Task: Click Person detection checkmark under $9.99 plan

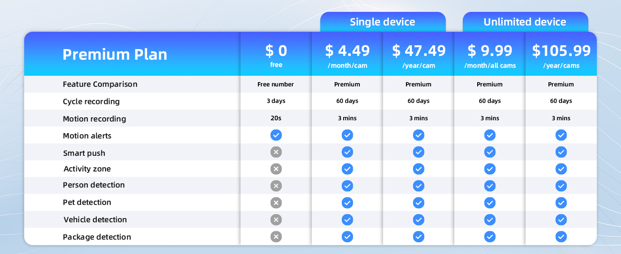Action: [x=490, y=185]
